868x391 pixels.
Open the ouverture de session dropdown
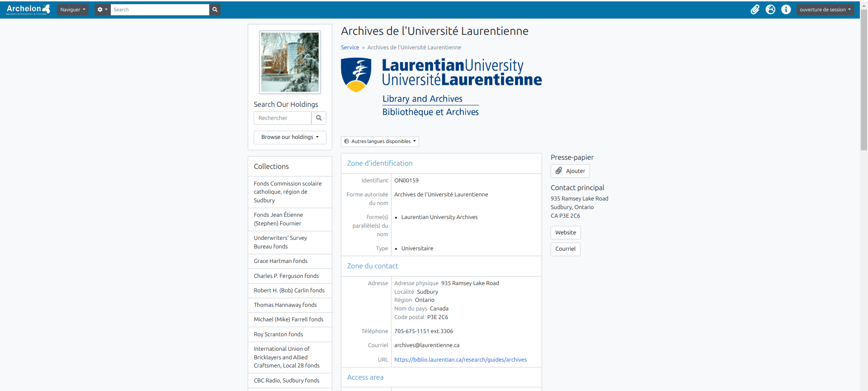[825, 10]
